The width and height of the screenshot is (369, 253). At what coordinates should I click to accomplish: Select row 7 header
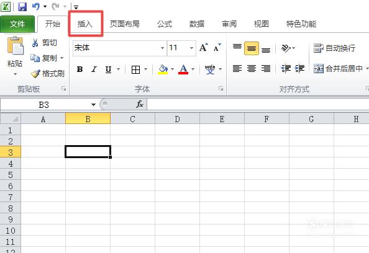[11, 197]
